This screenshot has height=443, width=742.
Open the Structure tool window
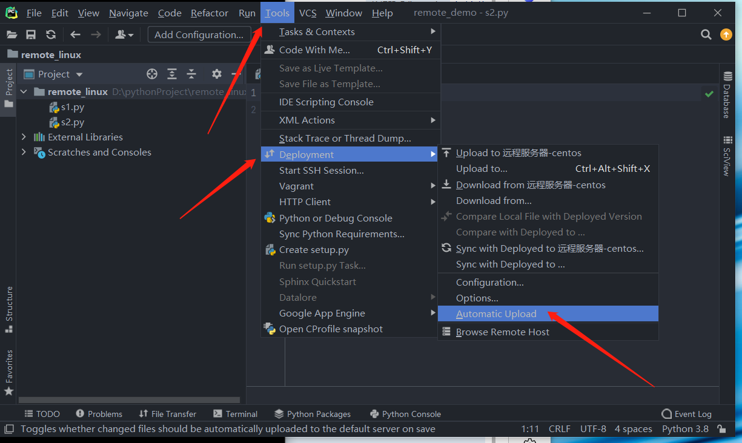tap(8, 309)
